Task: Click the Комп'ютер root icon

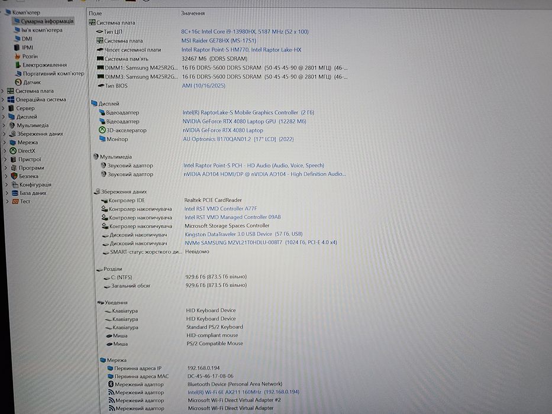Action: click(x=8, y=12)
